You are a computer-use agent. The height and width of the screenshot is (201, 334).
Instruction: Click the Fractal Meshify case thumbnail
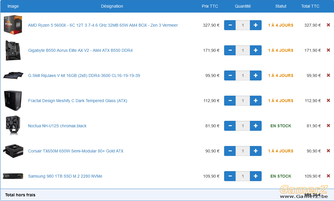[x=13, y=101]
